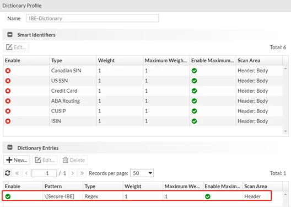Toggle Enable Maximum check for US SSN
Screen dimensions: 291x207
point(194,81)
